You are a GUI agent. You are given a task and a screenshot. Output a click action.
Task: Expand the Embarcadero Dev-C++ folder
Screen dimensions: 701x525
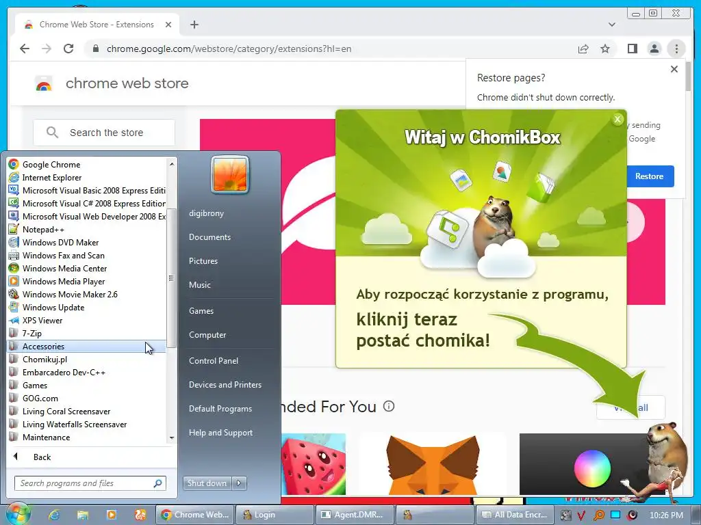(x=87, y=372)
